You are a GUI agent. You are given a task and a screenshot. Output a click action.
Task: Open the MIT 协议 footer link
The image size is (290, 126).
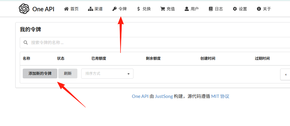point(220,96)
